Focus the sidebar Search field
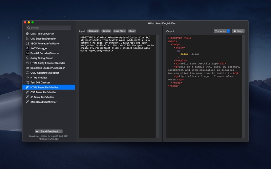 49,28
